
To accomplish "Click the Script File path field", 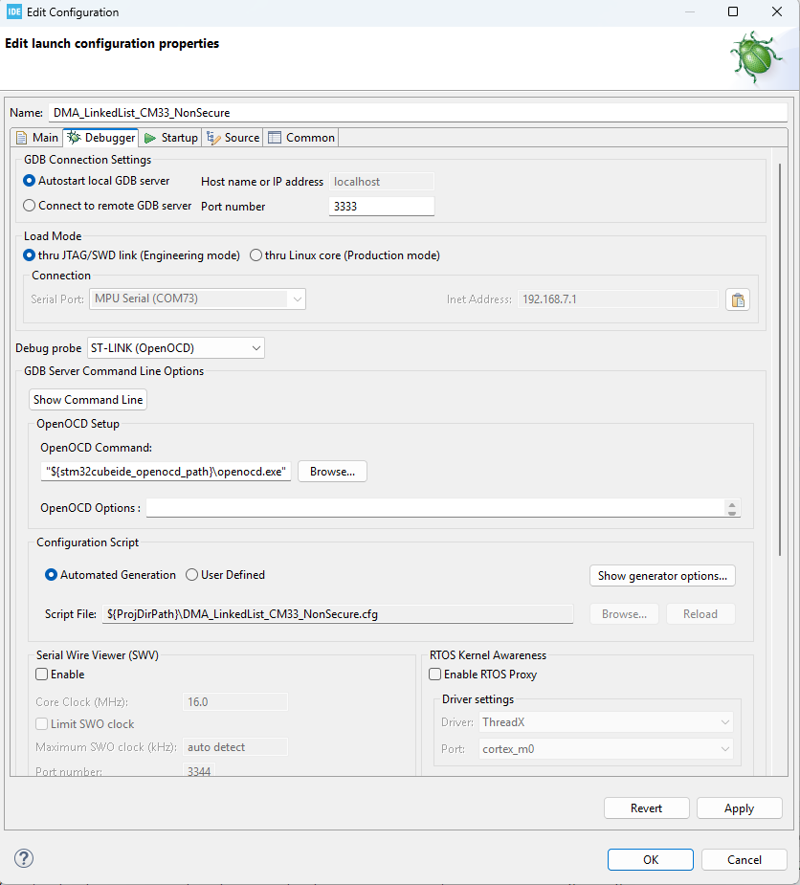I will 338,614.
